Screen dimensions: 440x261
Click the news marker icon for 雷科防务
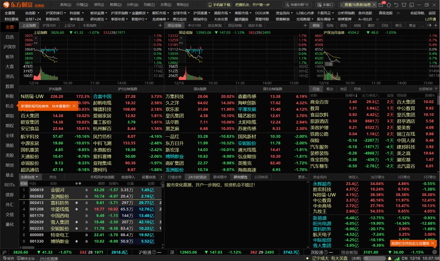pyautogui.click(x=77, y=203)
